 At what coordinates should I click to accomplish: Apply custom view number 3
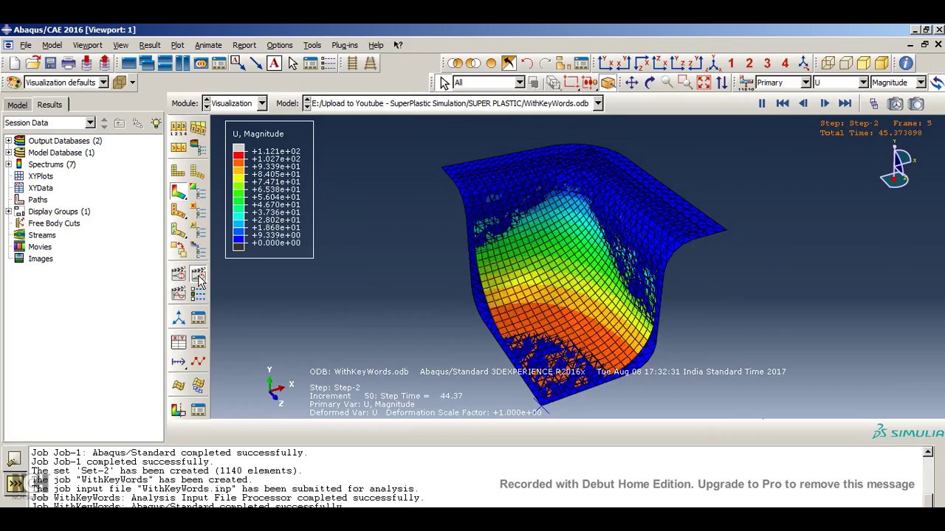767,63
